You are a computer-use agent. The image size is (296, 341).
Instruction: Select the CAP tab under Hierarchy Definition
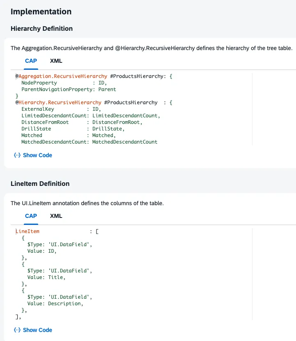coord(31,61)
